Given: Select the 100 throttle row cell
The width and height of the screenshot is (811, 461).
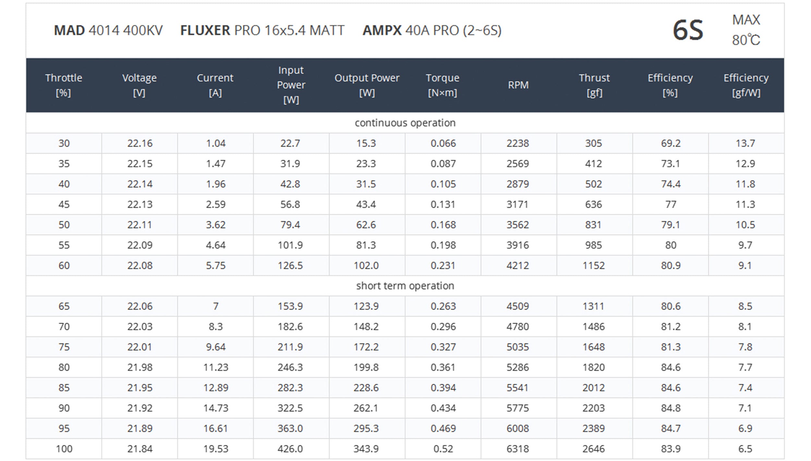Looking at the screenshot, I should pos(64,449).
